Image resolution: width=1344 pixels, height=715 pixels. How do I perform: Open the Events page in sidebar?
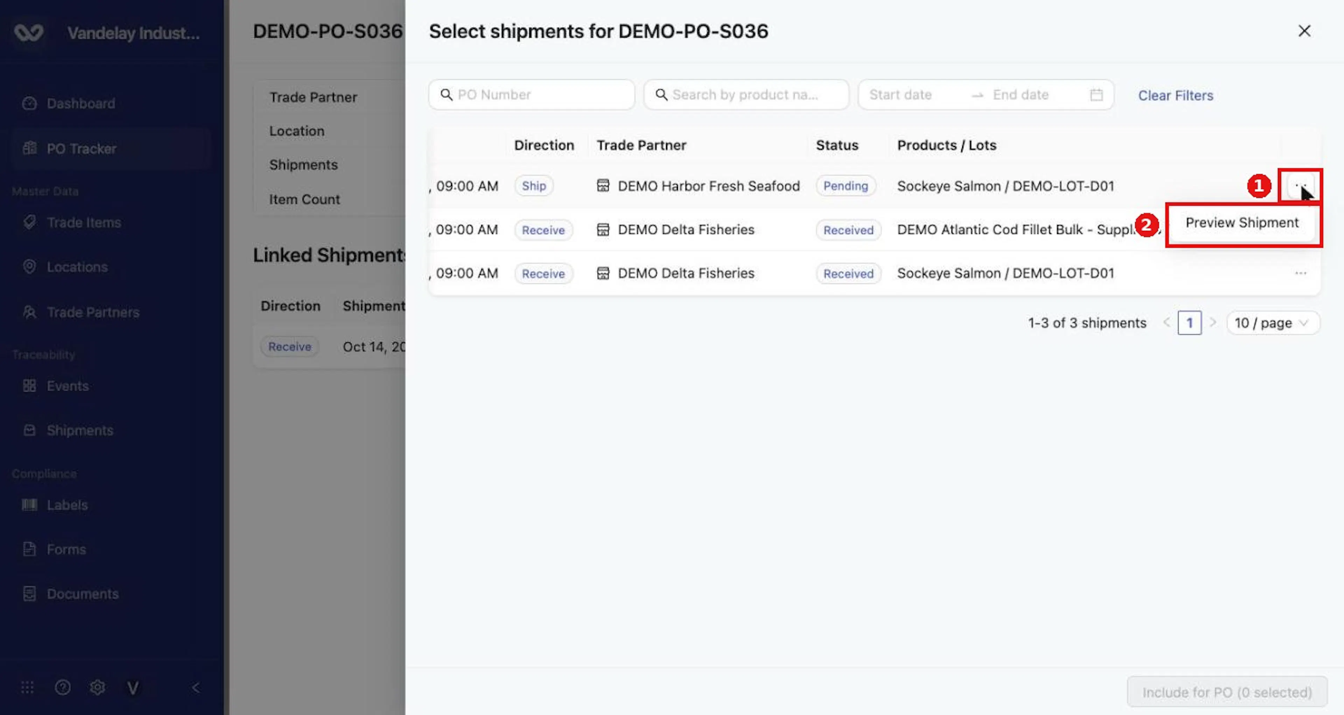pyautogui.click(x=67, y=386)
